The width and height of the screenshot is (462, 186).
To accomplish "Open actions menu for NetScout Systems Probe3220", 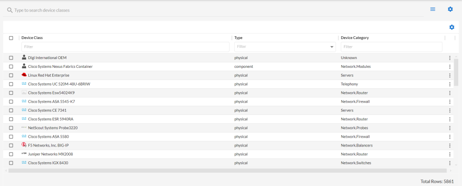I will [449, 128].
